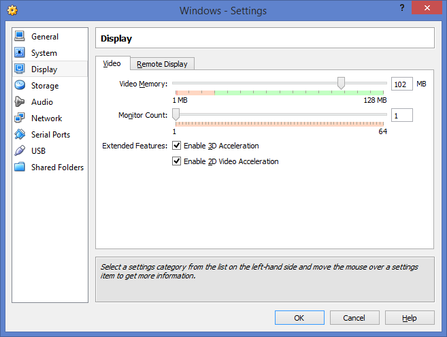Open Serial Ports settings

50,134
